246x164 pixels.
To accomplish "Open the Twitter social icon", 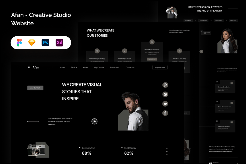I will click(x=165, y=104).
